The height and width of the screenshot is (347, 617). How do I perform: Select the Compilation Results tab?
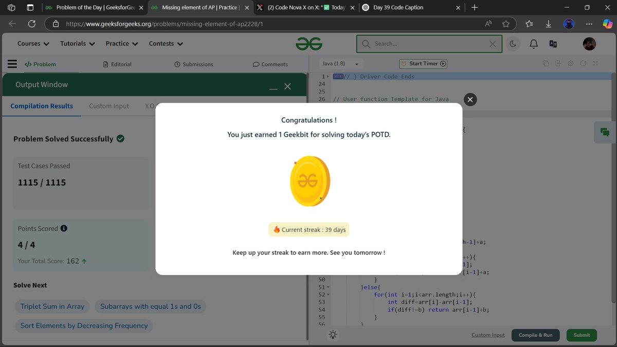tap(42, 106)
